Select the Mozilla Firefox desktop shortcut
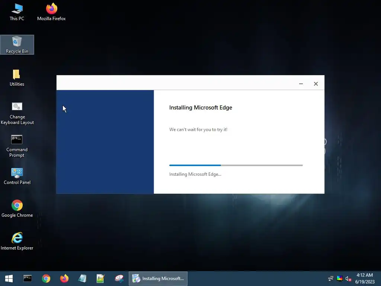This screenshot has height=286, width=381. click(51, 12)
